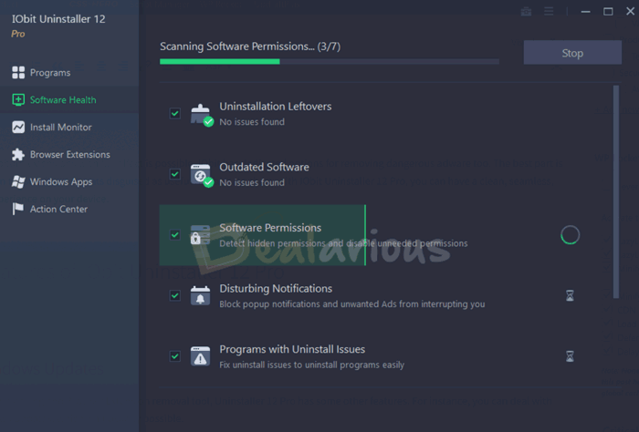Screen dimensions: 639x432
Task: Click the vertical scrollbar of the scan list
Action: pyautogui.click(x=616, y=191)
